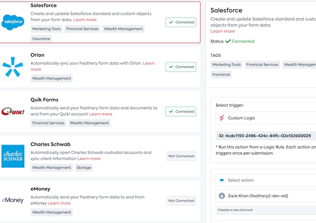
Task: Click the Quik! Forms logo
Action: 13,111
